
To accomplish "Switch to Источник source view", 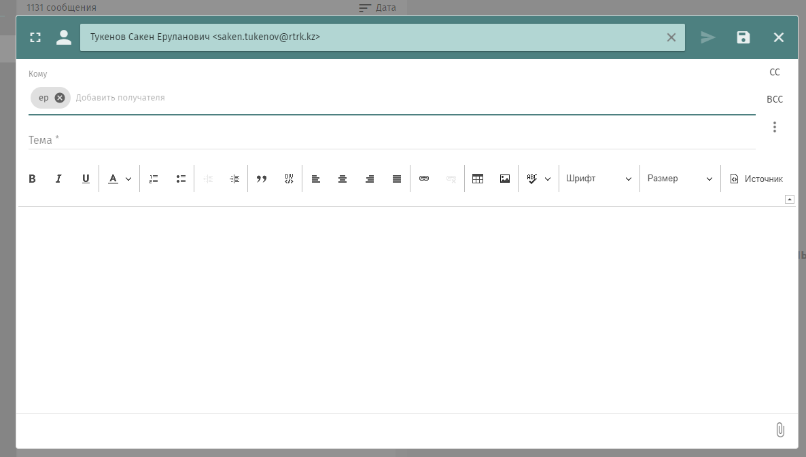I will click(756, 179).
